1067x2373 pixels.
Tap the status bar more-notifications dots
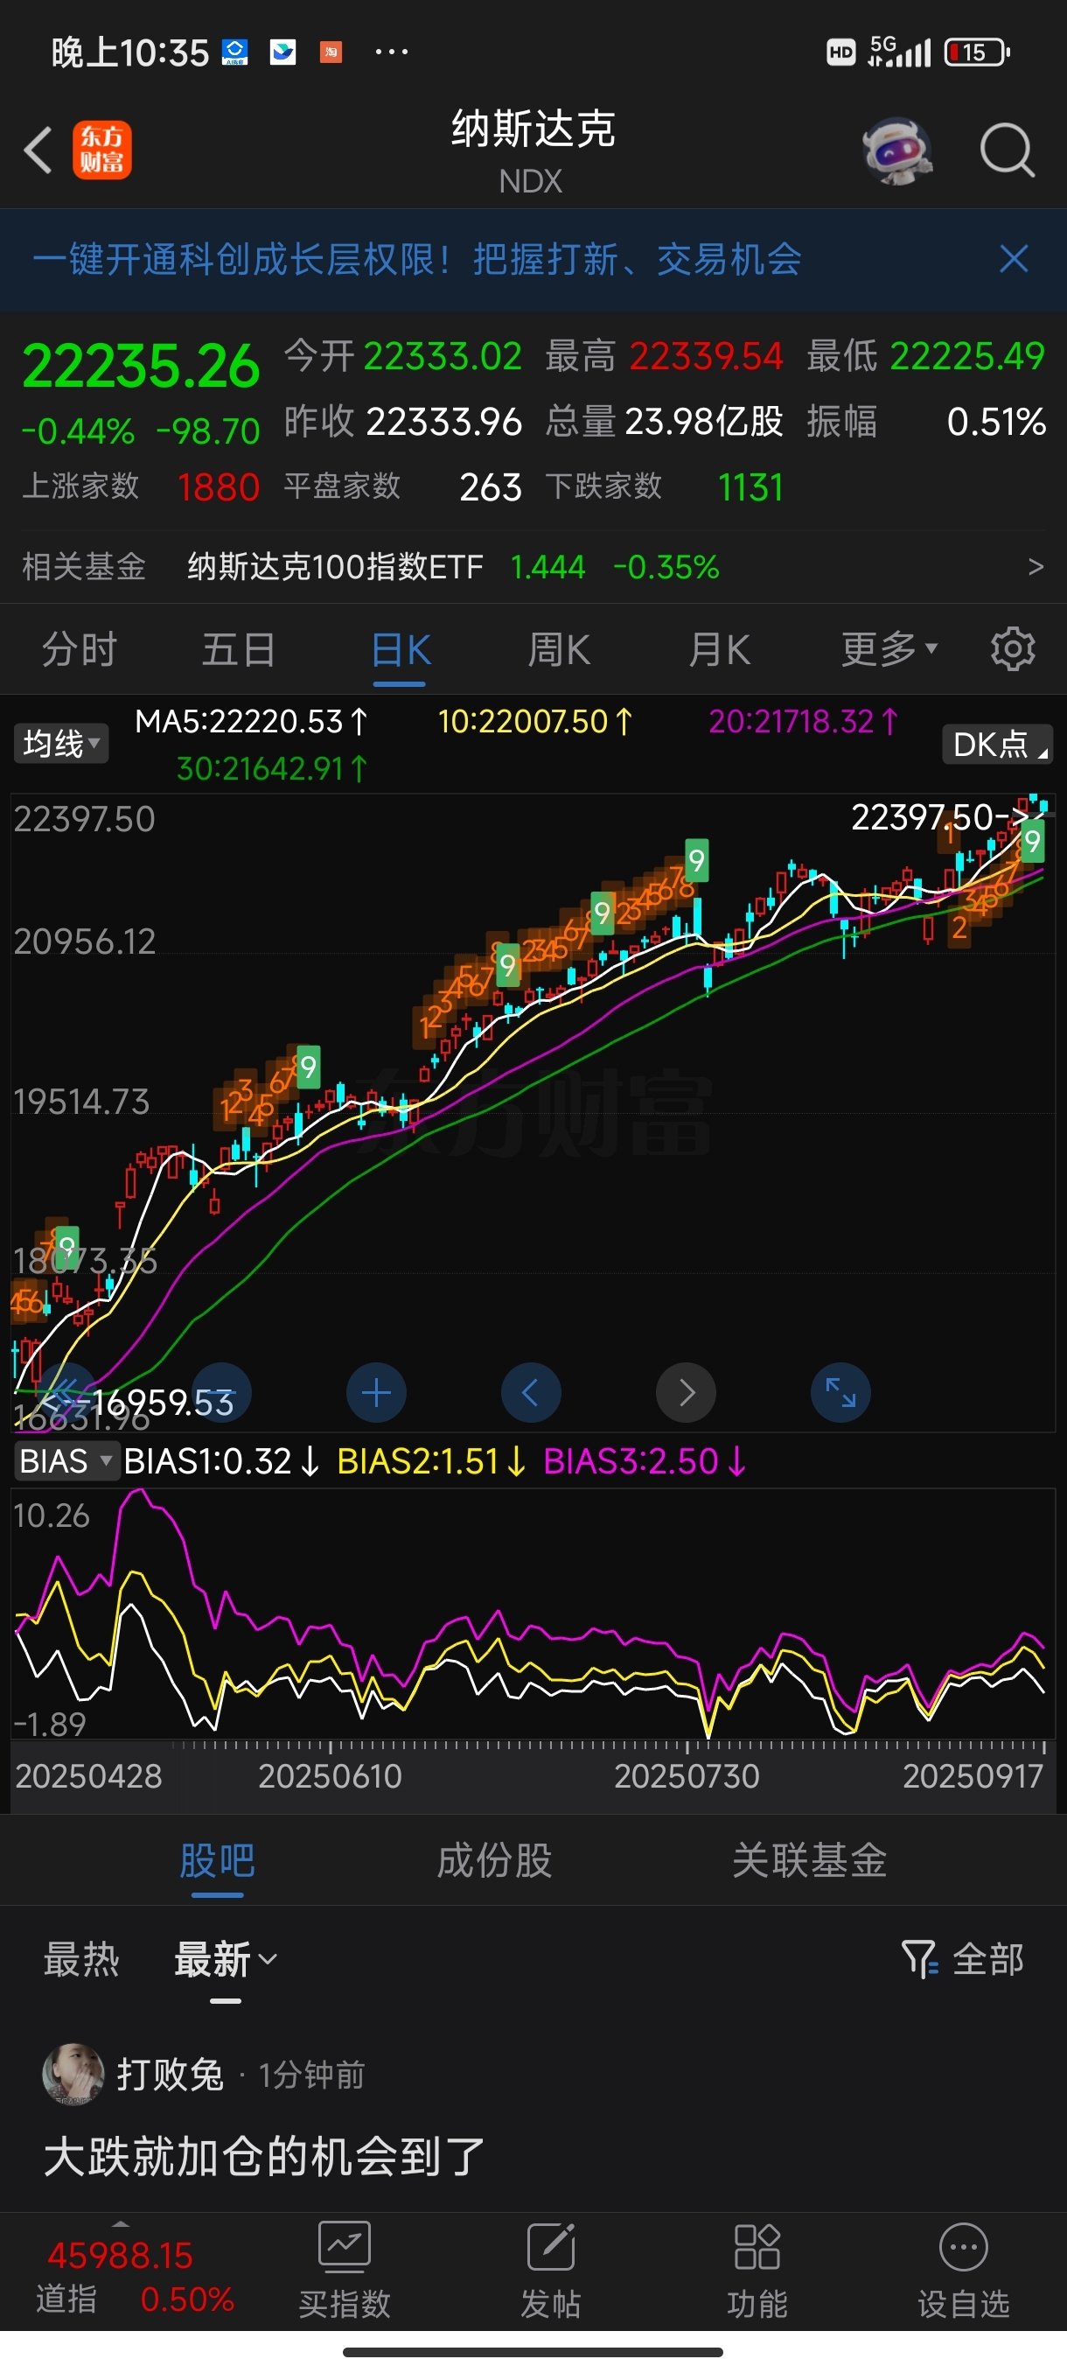(x=391, y=52)
